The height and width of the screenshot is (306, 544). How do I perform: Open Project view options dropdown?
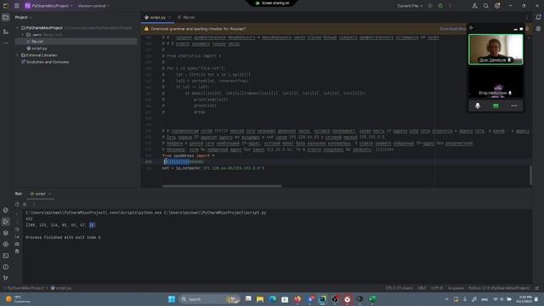[23, 17]
